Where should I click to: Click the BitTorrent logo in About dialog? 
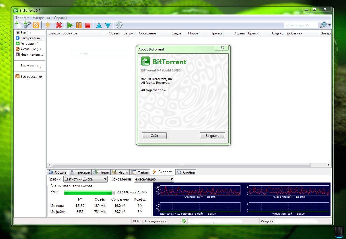pos(146,61)
